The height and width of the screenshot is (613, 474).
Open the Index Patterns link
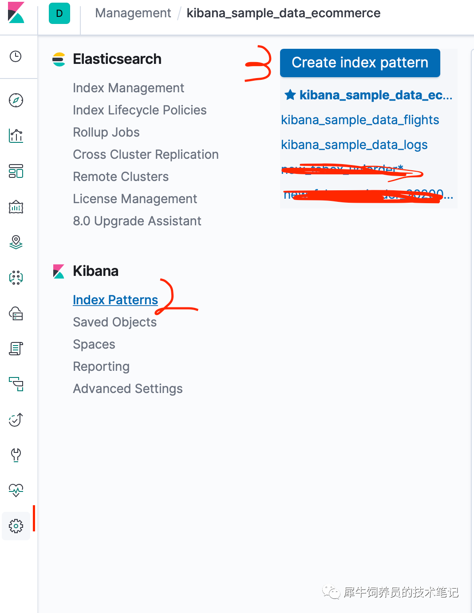115,300
